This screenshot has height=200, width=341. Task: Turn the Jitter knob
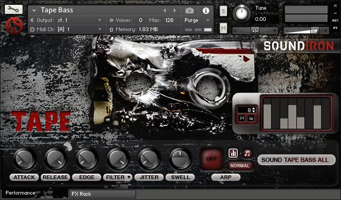click(x=149, y=159)
